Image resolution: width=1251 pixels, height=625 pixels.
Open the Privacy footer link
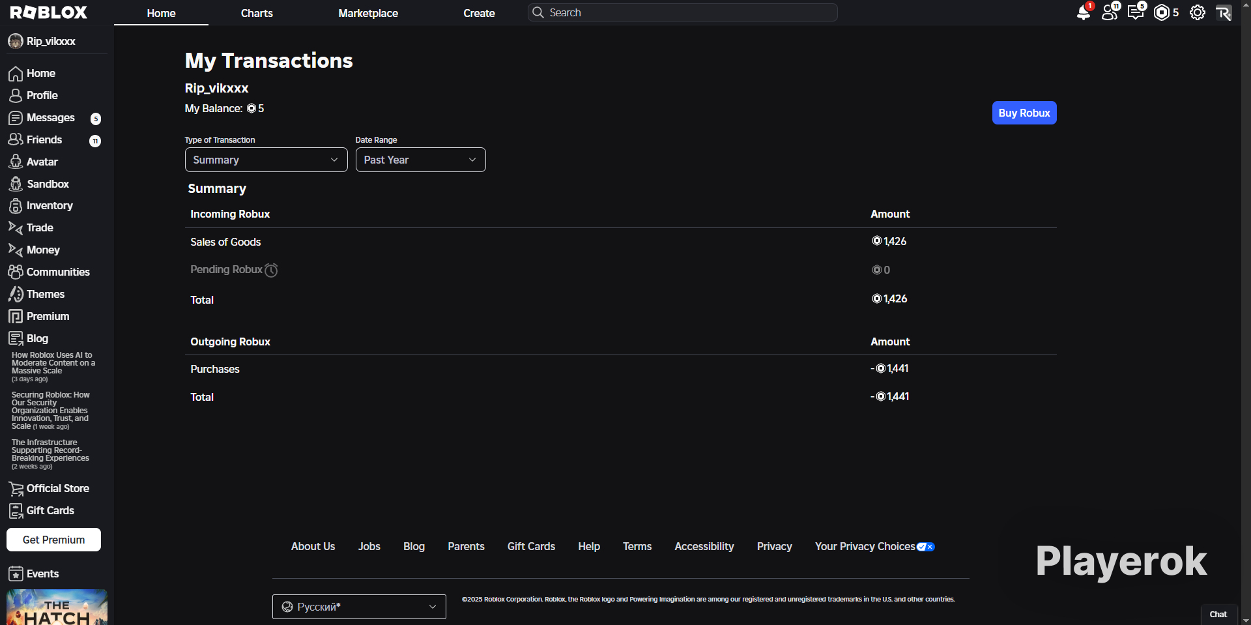click(x=775, y=547)
